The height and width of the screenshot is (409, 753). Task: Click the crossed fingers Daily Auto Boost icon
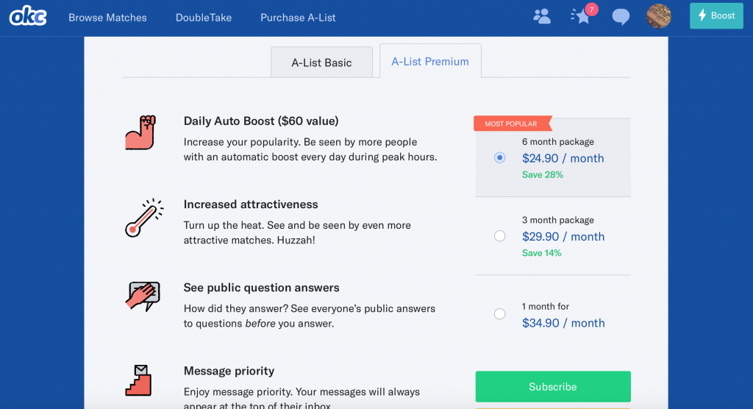tap(140, 133)
